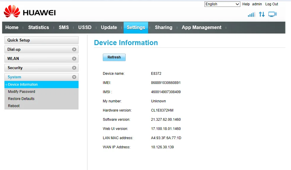Click WAN IP address 10.126.30.139

tap(162, 147)
